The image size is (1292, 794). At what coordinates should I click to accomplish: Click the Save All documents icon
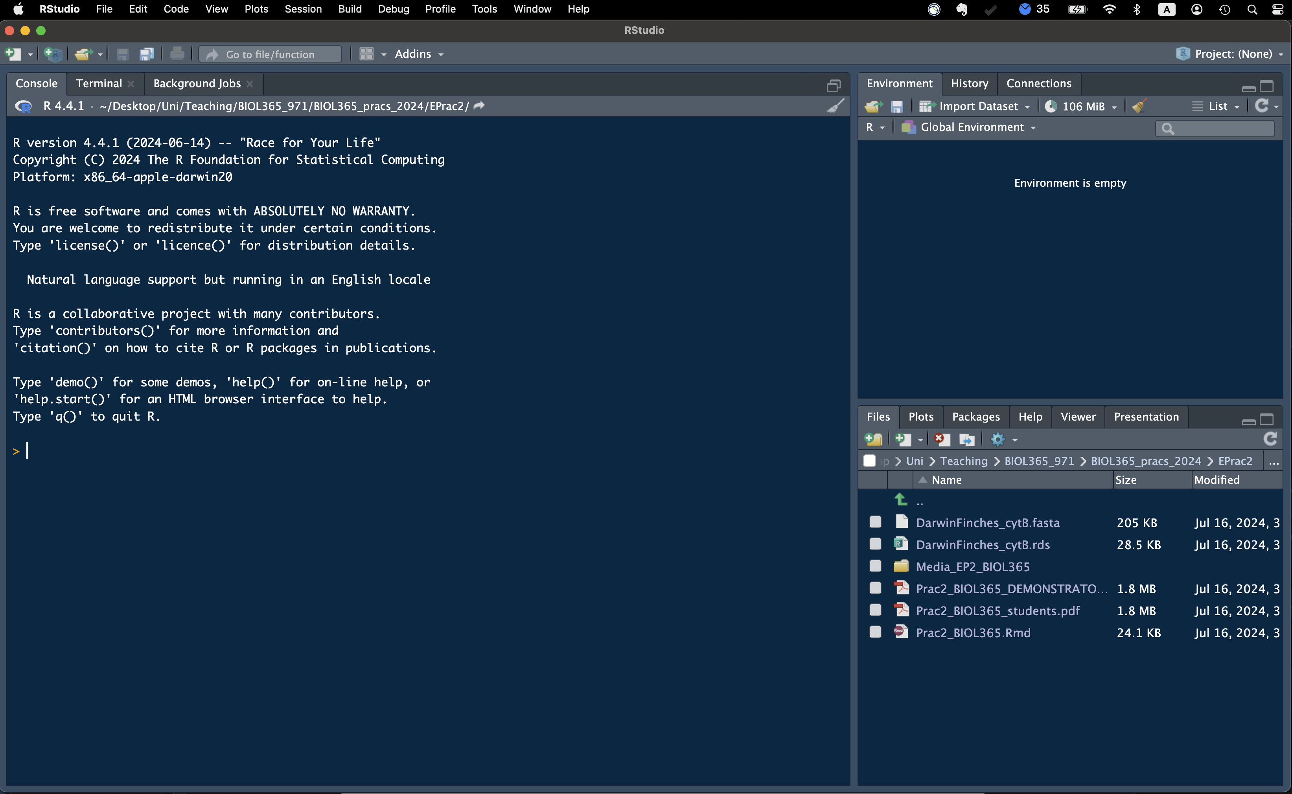click(x=147, y=54)
